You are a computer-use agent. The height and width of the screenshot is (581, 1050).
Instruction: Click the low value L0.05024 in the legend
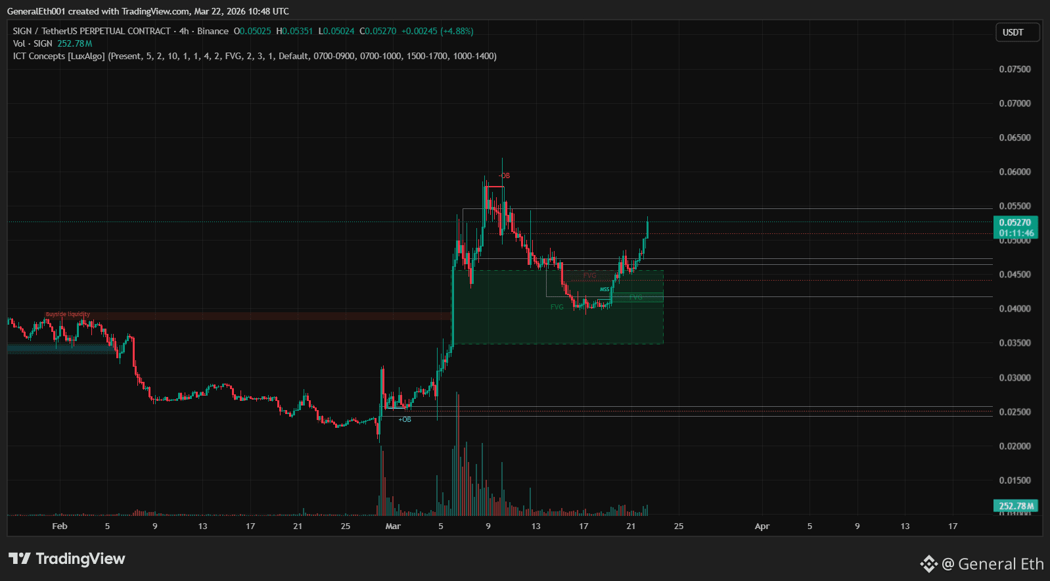pos(336,31)
